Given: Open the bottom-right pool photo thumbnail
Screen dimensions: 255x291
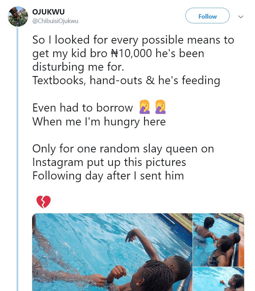Looking at the screenshot, I should coord(219,279).
